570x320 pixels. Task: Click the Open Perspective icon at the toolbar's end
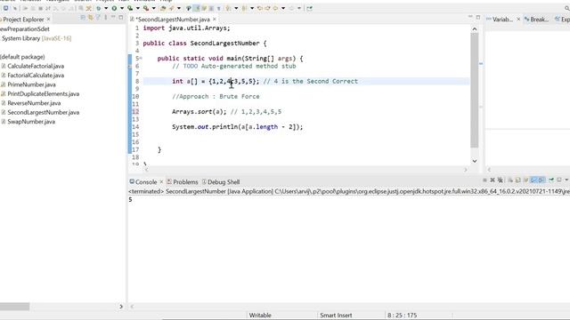click(x=309, y=8)
